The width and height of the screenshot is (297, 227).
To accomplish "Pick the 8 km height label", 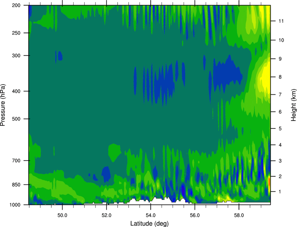I will [x=280, y=77].
